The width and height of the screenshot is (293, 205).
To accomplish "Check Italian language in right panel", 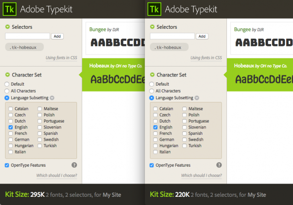I will point(155,152).
